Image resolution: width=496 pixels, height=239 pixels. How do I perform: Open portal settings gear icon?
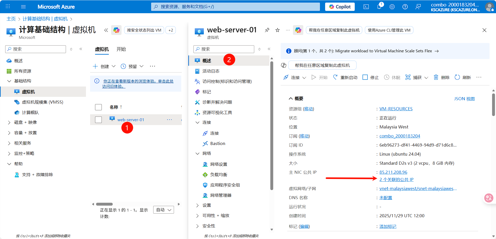click(x=392, y=7)
